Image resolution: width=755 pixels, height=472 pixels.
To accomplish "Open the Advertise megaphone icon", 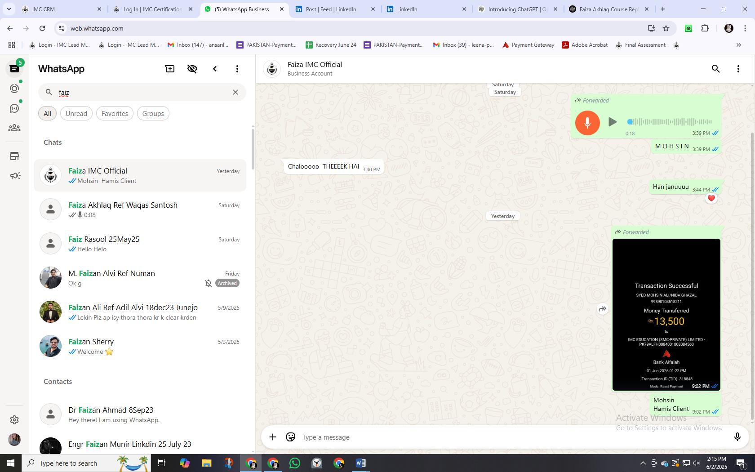I will point(14,176).
